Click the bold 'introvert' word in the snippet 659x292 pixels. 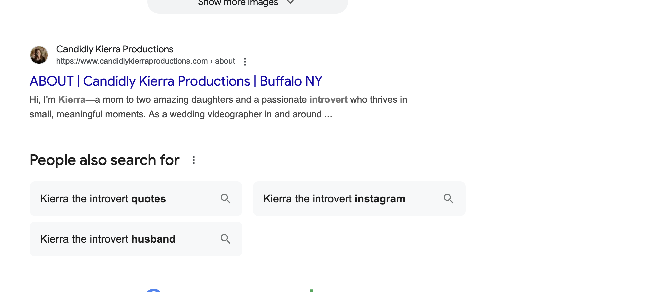tap(328, 100)
